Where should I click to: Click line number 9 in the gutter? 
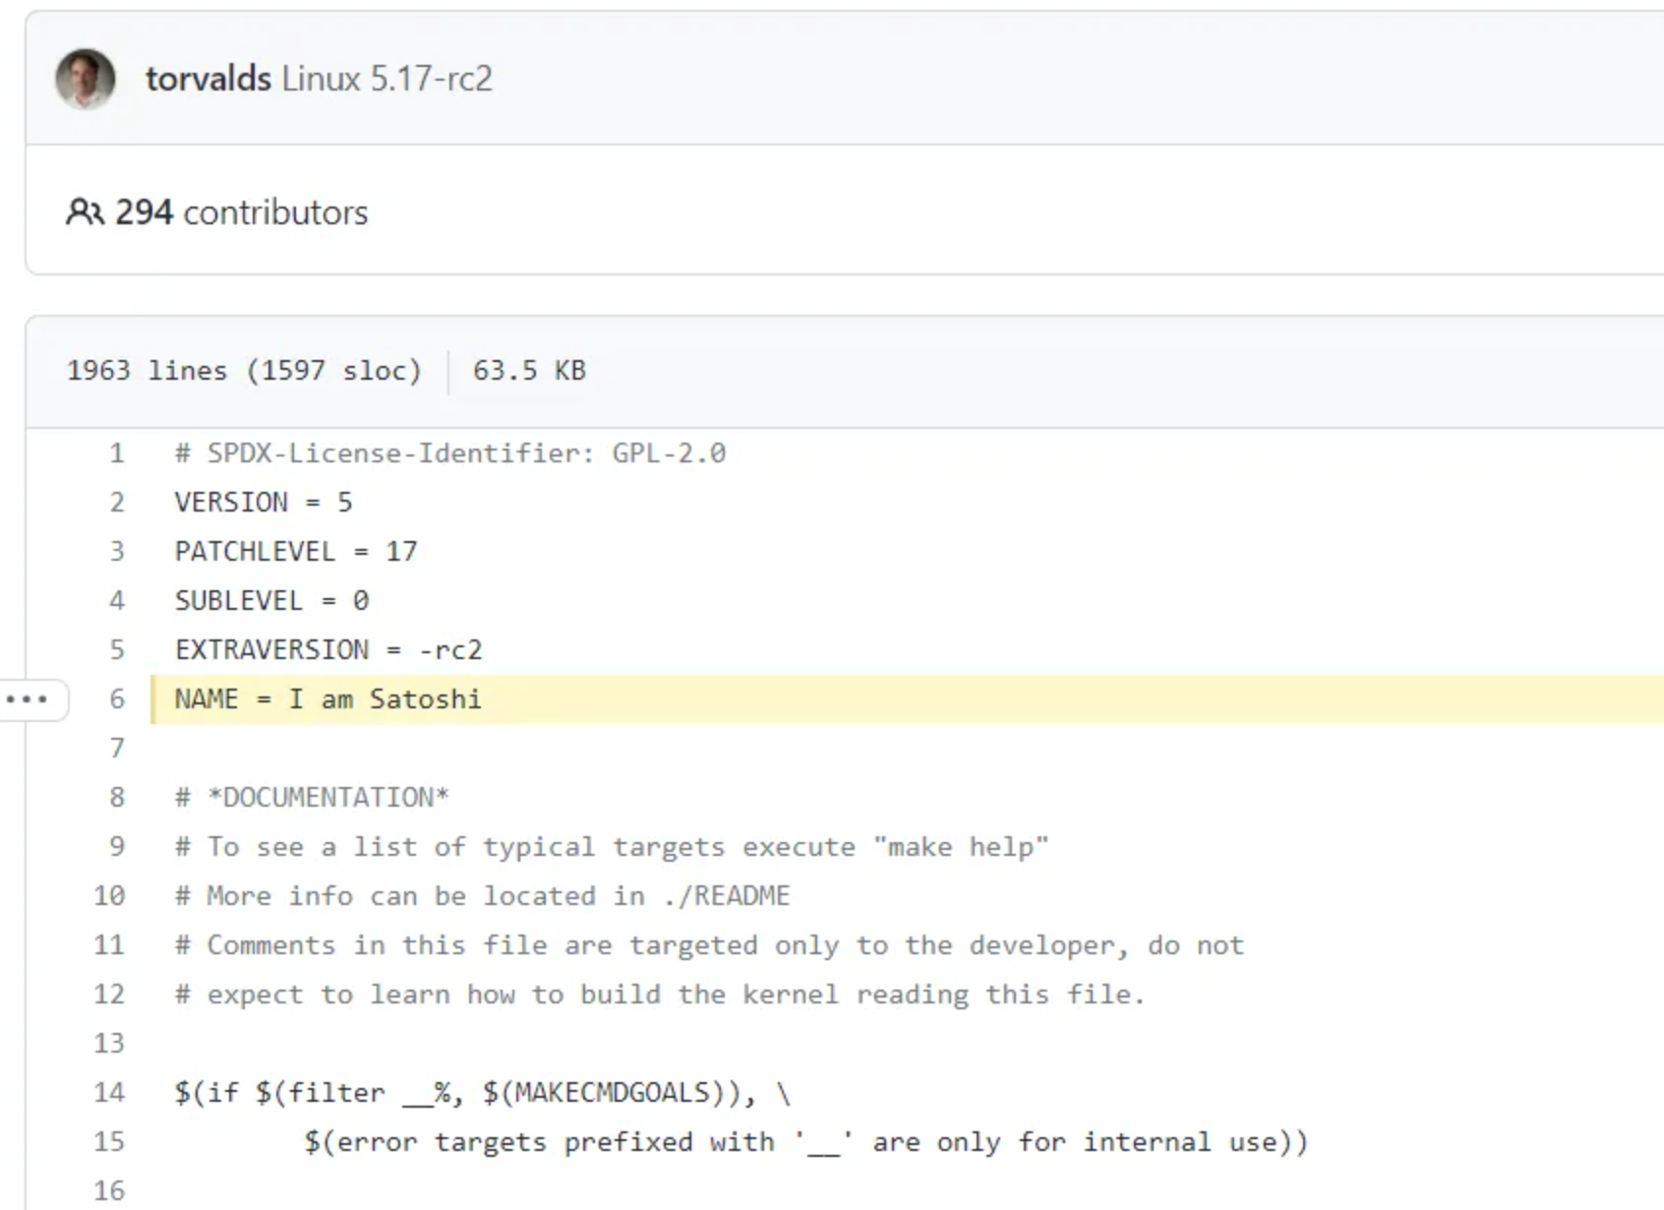(117, 847)
